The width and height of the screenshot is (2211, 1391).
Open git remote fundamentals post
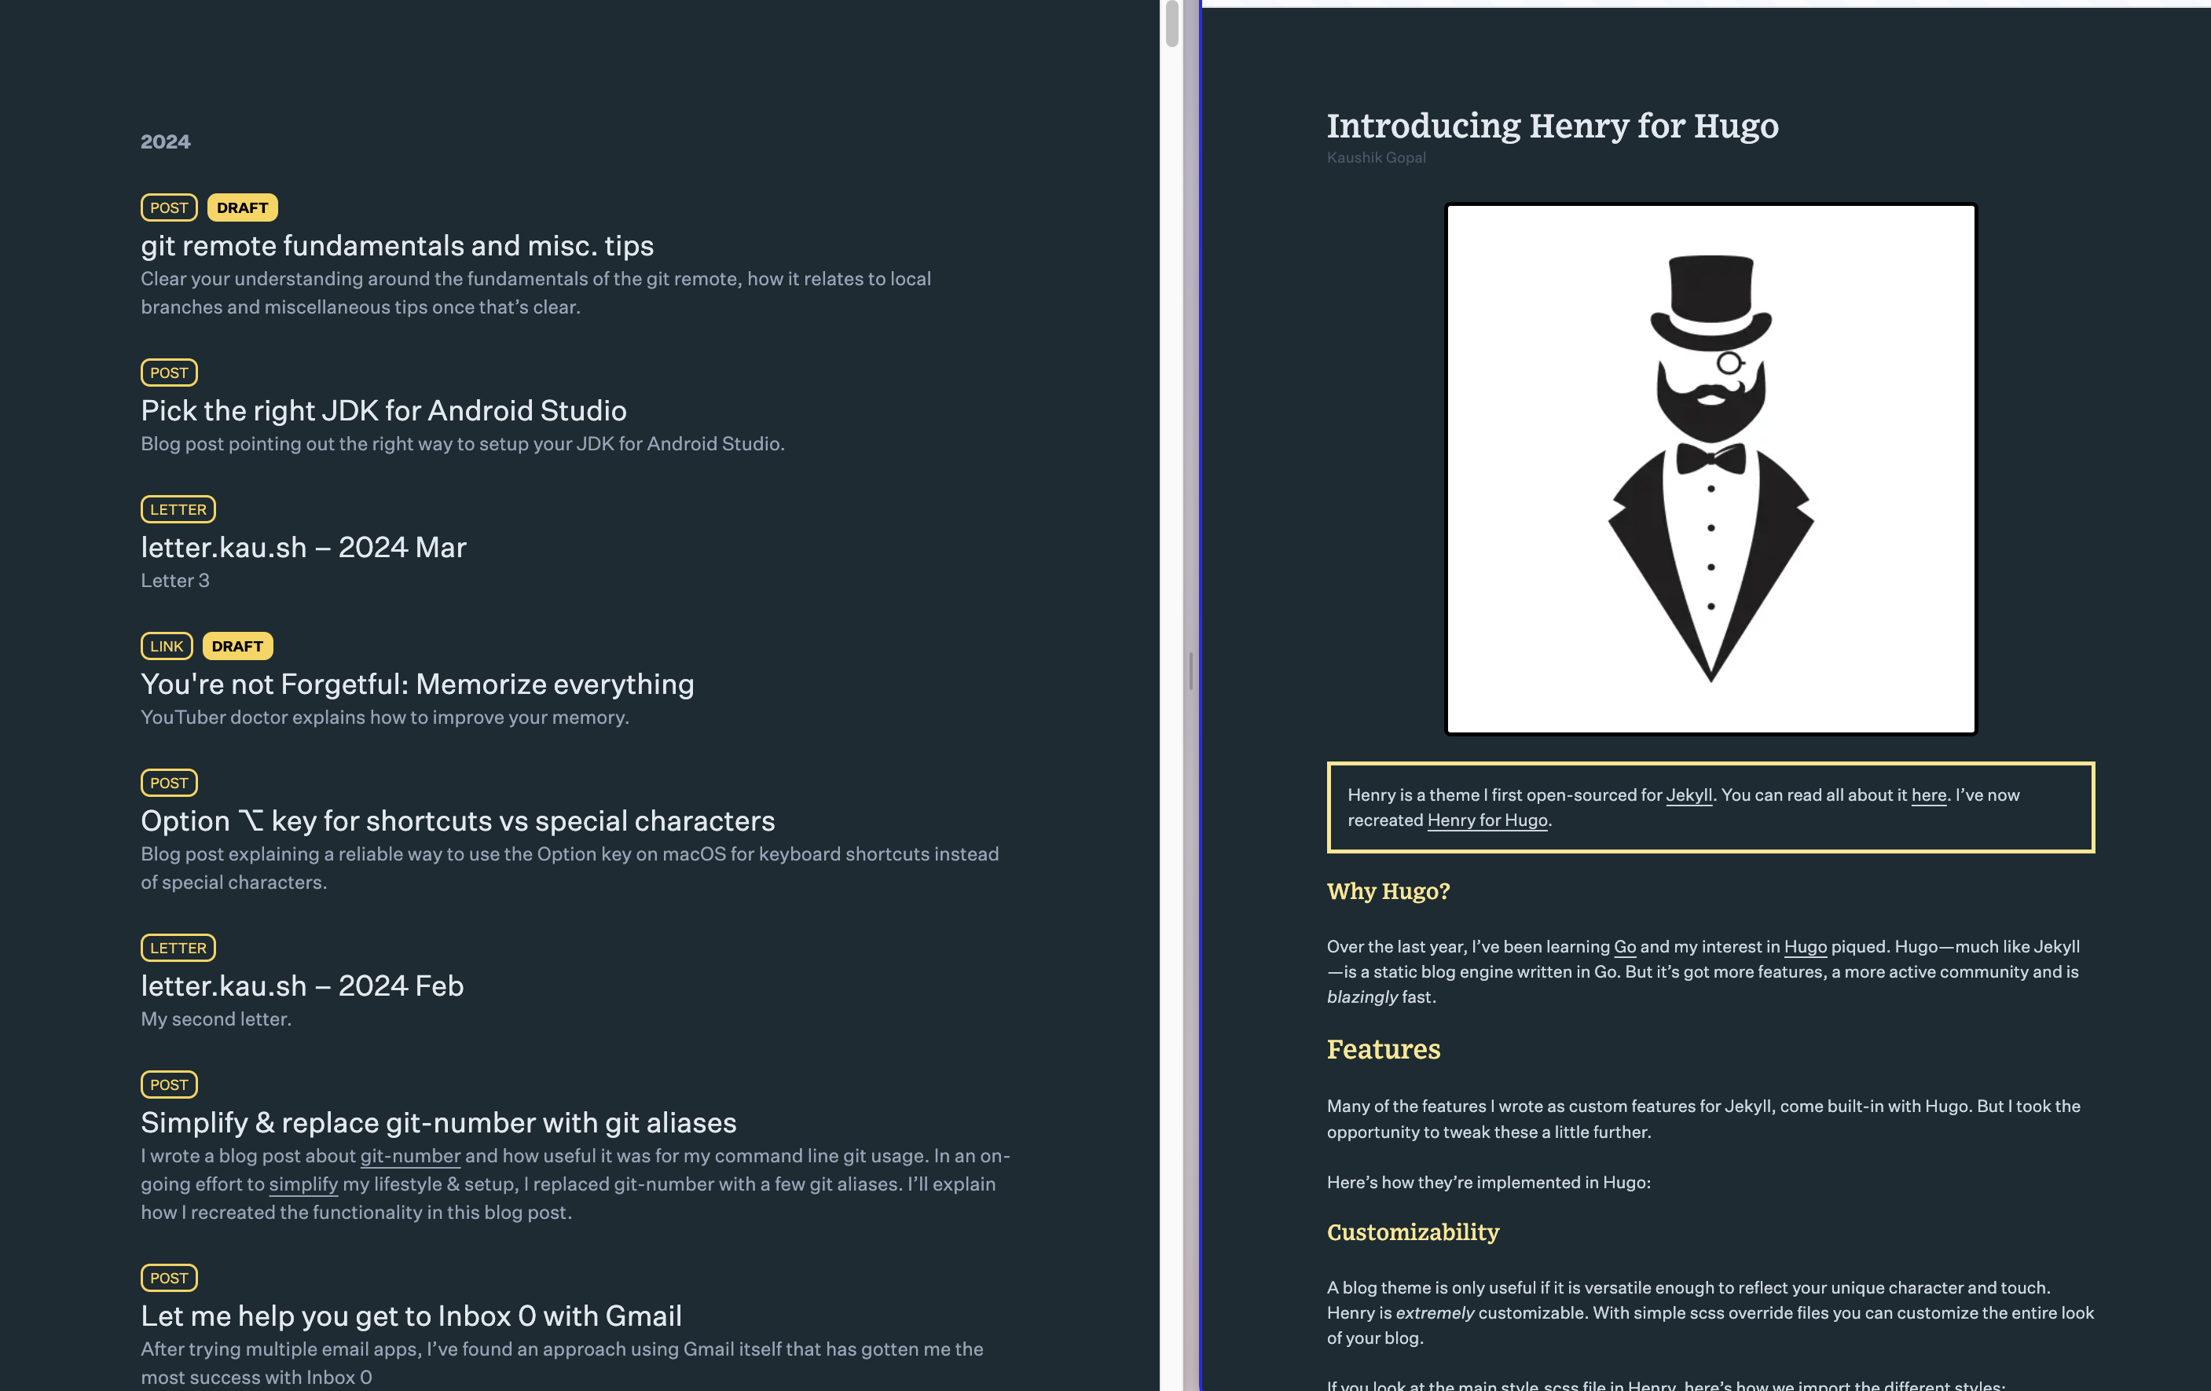[x=397, y=246]
